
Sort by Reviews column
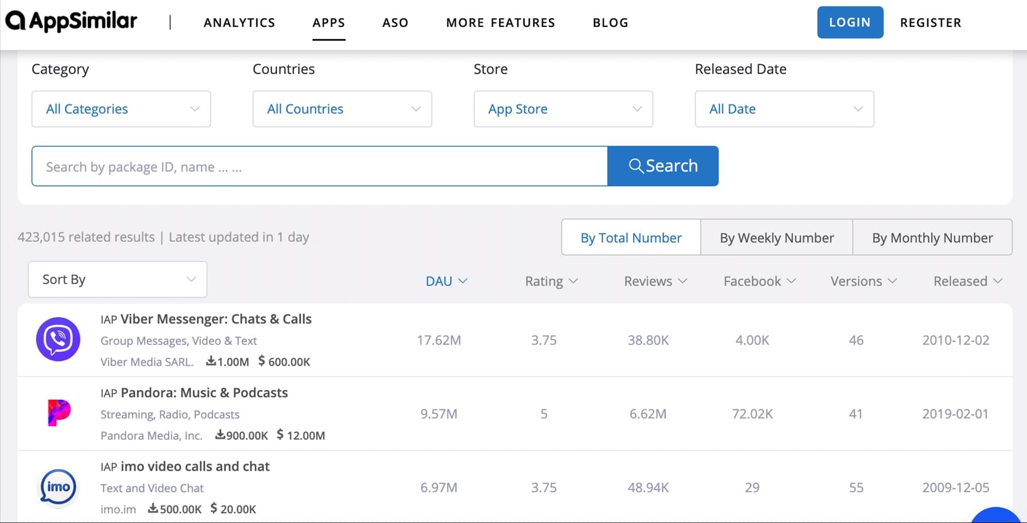[x=655, y=281]
